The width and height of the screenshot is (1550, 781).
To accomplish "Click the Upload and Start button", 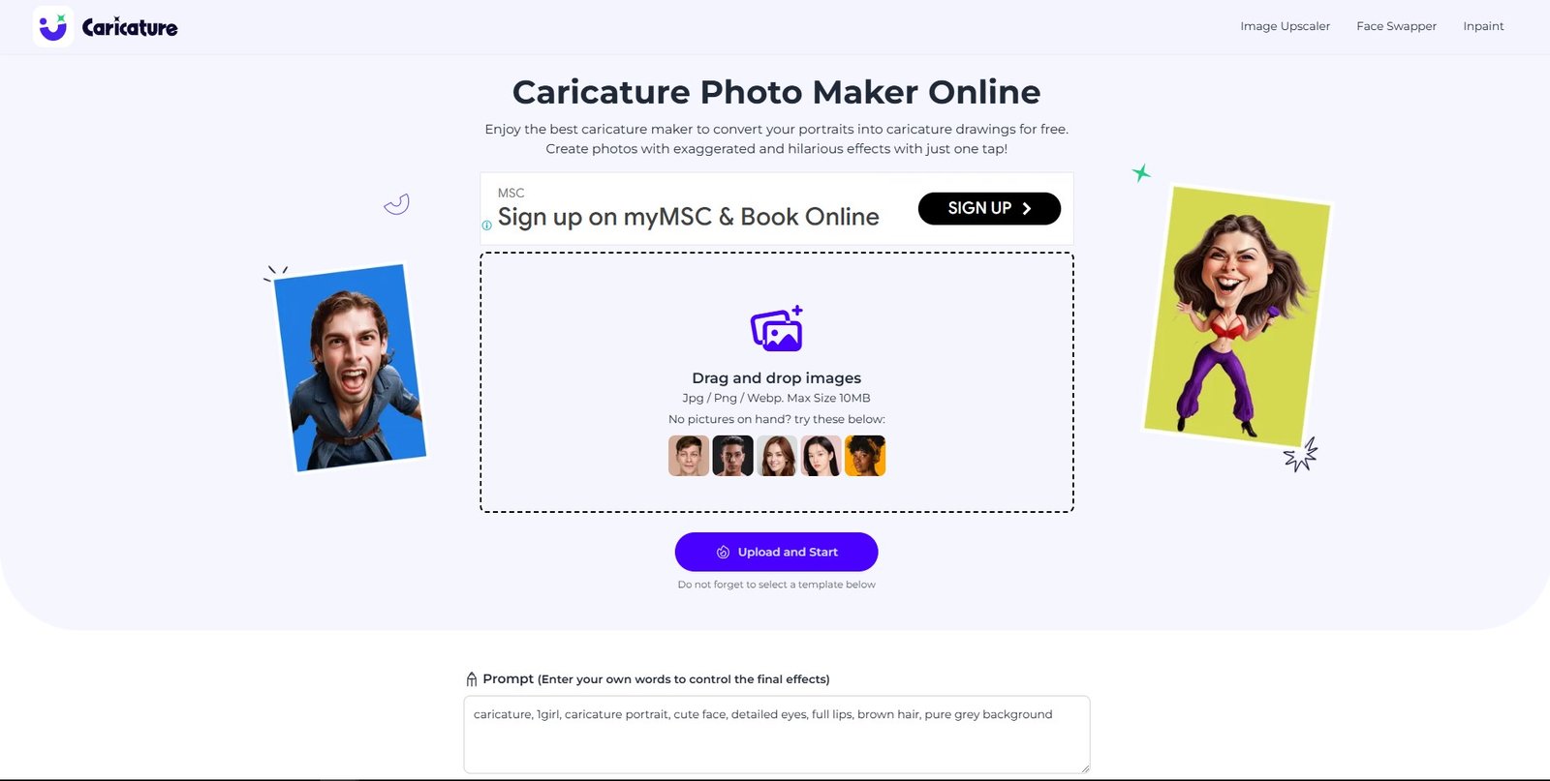I will coord(777,552).
